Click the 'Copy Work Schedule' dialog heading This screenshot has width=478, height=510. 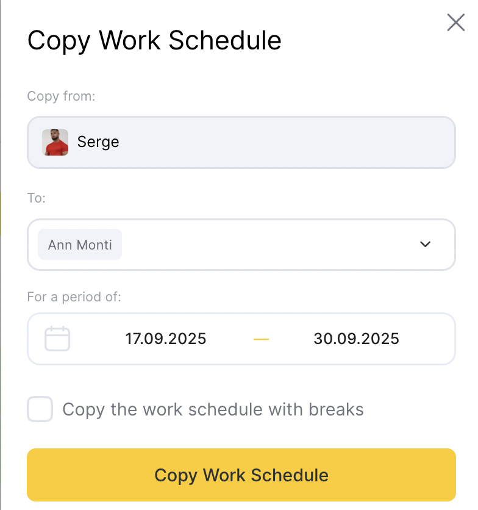click(x=154, y=41)
